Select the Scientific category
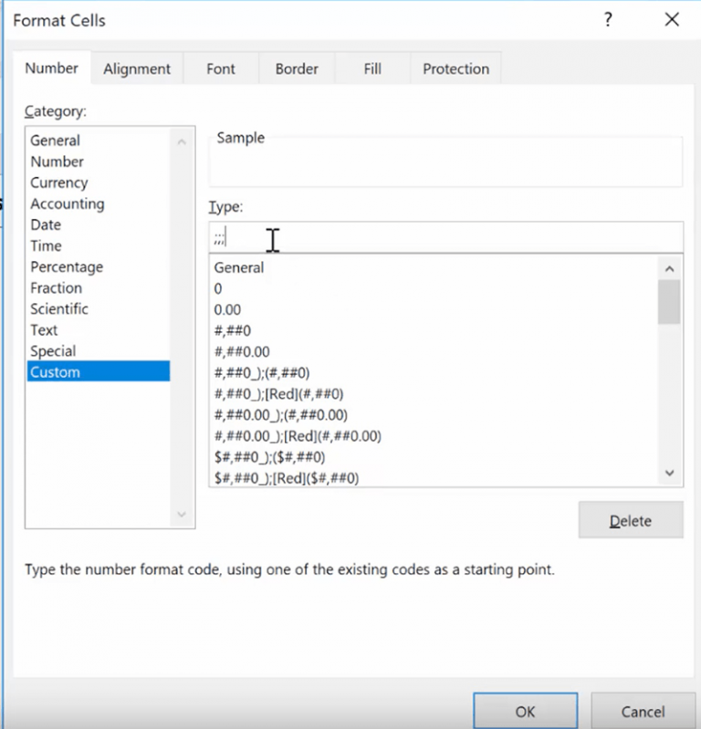Image resolution: width=701 pixels, height=729 pixels. [59, 308]
